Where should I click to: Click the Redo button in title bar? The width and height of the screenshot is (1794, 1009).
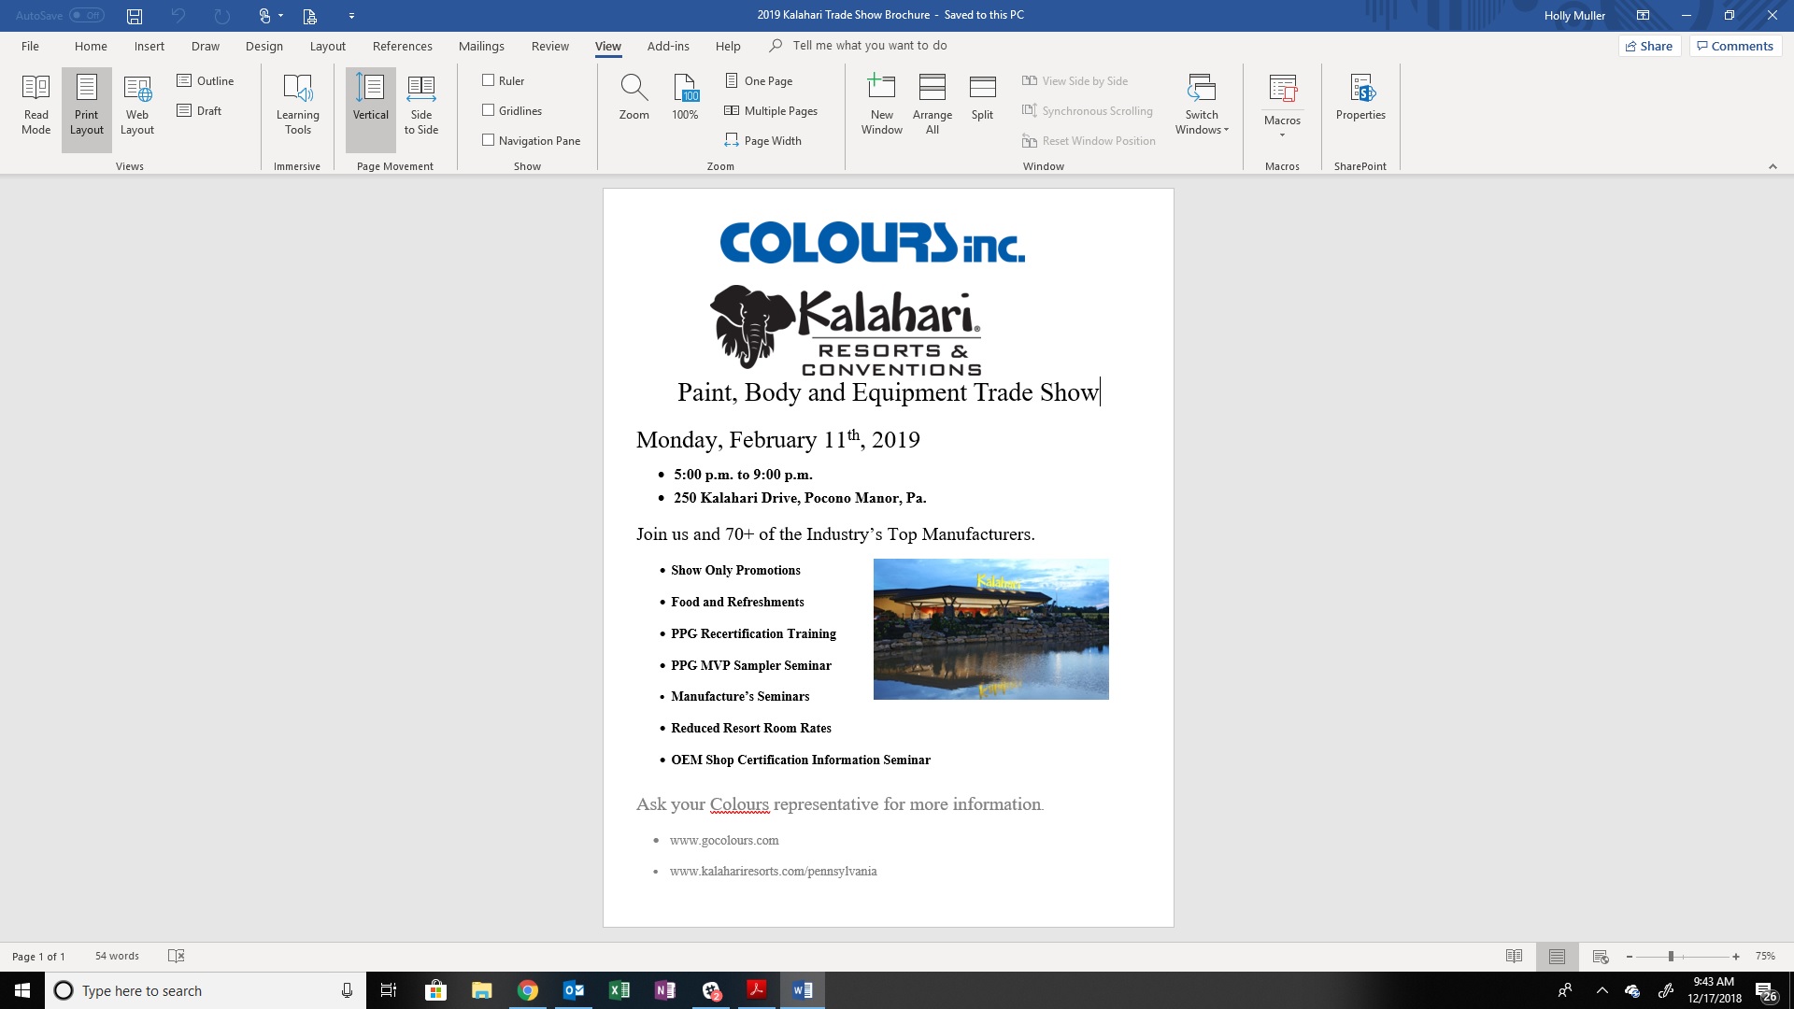[x=221, y=16]
